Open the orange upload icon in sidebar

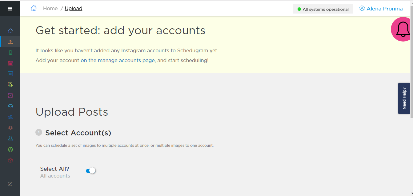[x=10, y=42]
